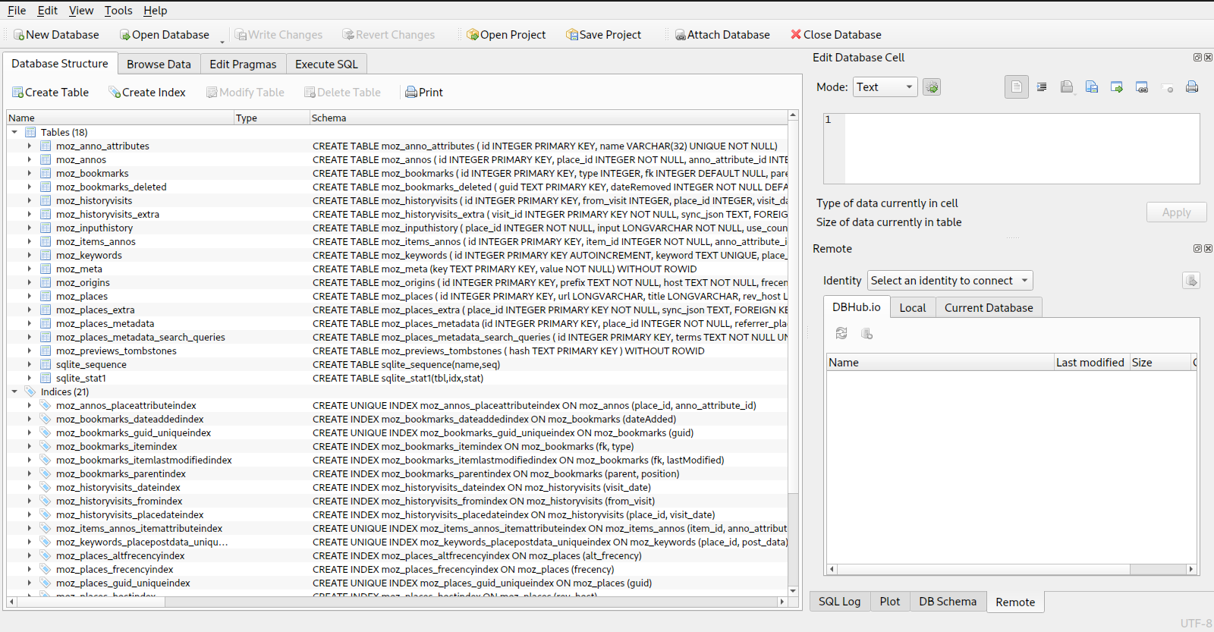This screenshot has height=632, width=1214.
Task: Click Create Index in the structure toolbar
Action: point(146,93)
